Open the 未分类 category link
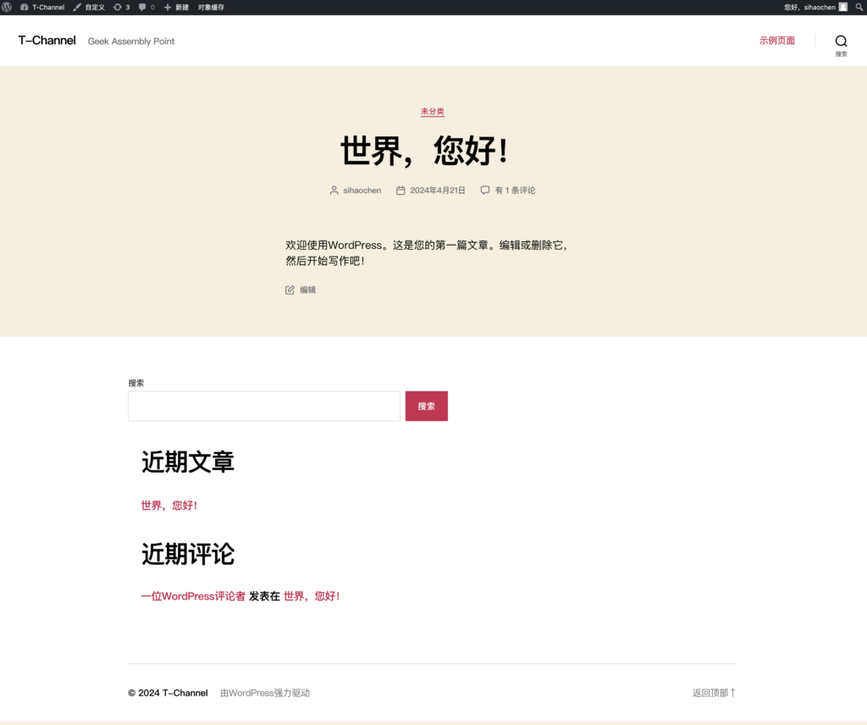This screenshot has height=725, width=867. pos(433,111)
